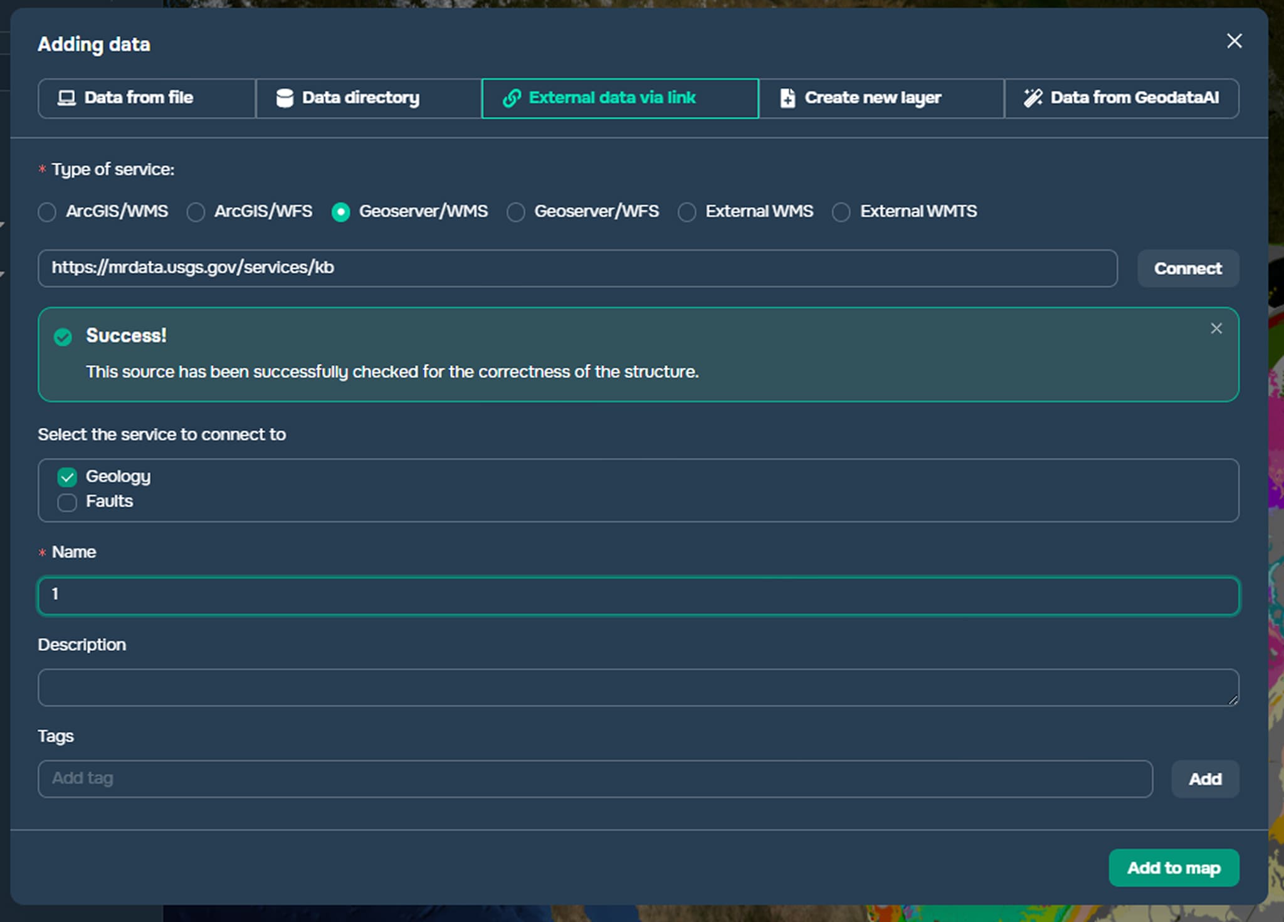Click the Add tag button
The height and width of the screenshot is (922, 1284).
point(1204,778)
